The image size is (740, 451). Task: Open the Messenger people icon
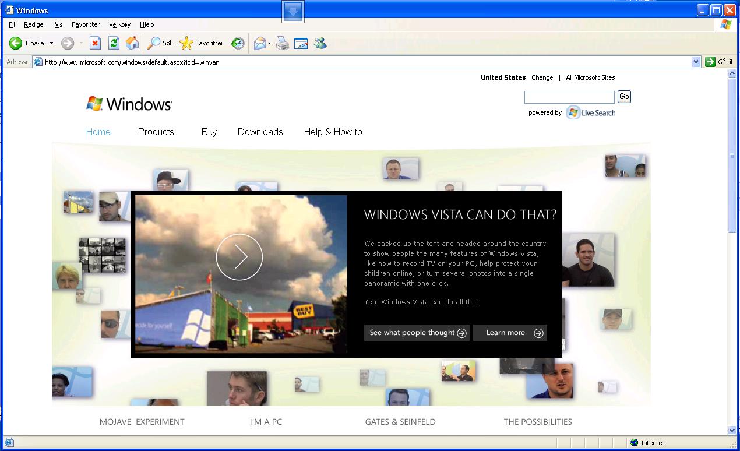320,43
